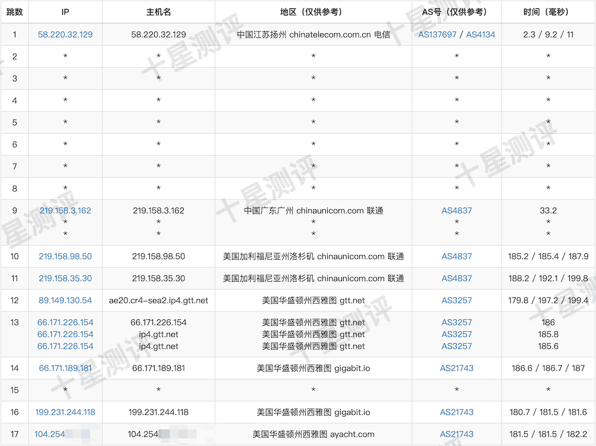596x446 pixels.
Task: Select time value 188.2 / 192.1 / 199.8
Action: point(548,278)
